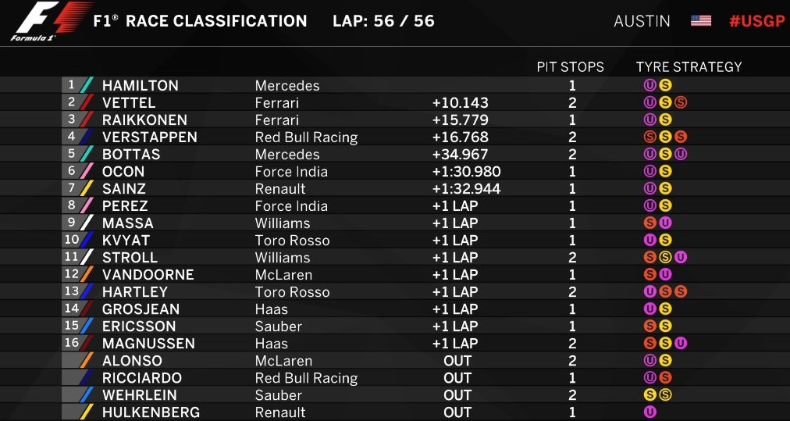Select Massa's red supersoft tyre icon
The width and height of the screenshot is (790, 421).
pyautogui.click(x=649, y=223)
